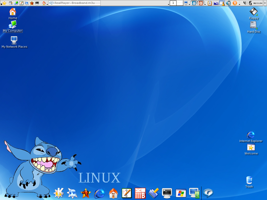Click the orange shopping cart tray icon
This screenshot has height=200, width=267.
pyautogui.click(x=235, y=3)
